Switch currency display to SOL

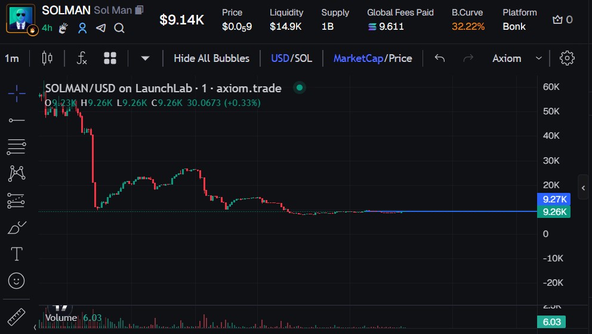click(303, 58)
